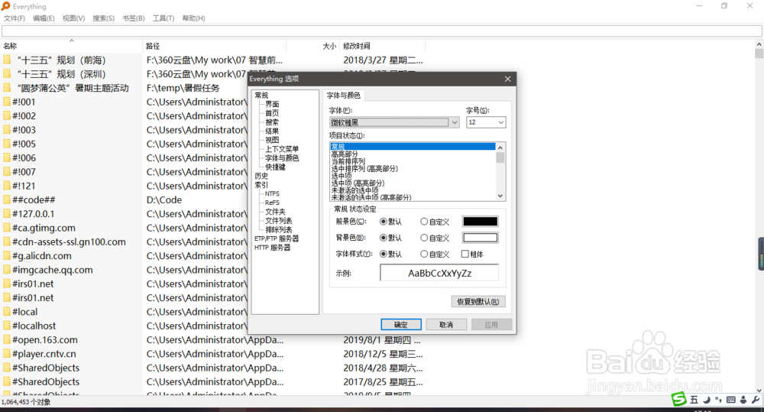Screen dimensions: 764x412
Task: Click the white 背景色 color swatch
Action: [x=480, y=238]
